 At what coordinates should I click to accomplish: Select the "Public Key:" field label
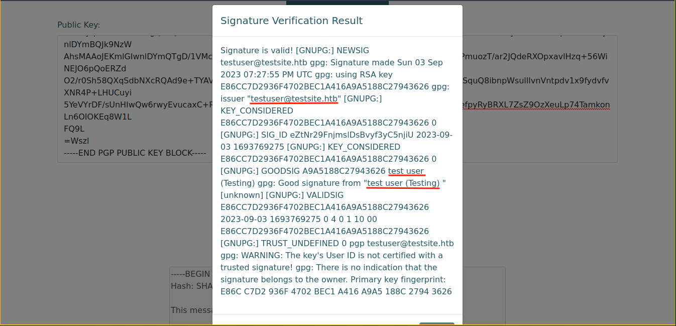tap(78, 25)
